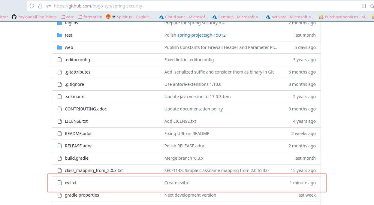Image resolution: width=374 pixels, height=205 pixels.
Task: Open commit 'Prepare for Spring Security 6.4'
Action: [195, 23]
